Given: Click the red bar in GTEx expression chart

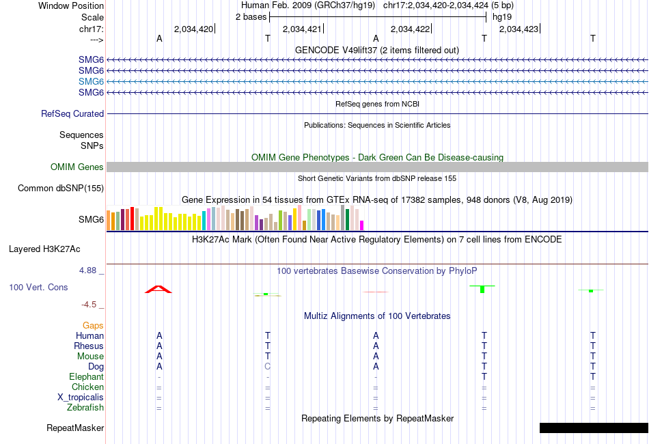Looking at the screenshot, I should click(x=132, y=219).
